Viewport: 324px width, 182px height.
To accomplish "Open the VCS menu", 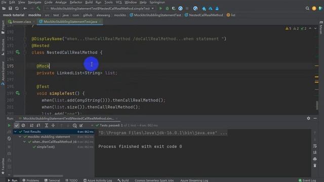I will pyautogui.click(x=118, y=2).
